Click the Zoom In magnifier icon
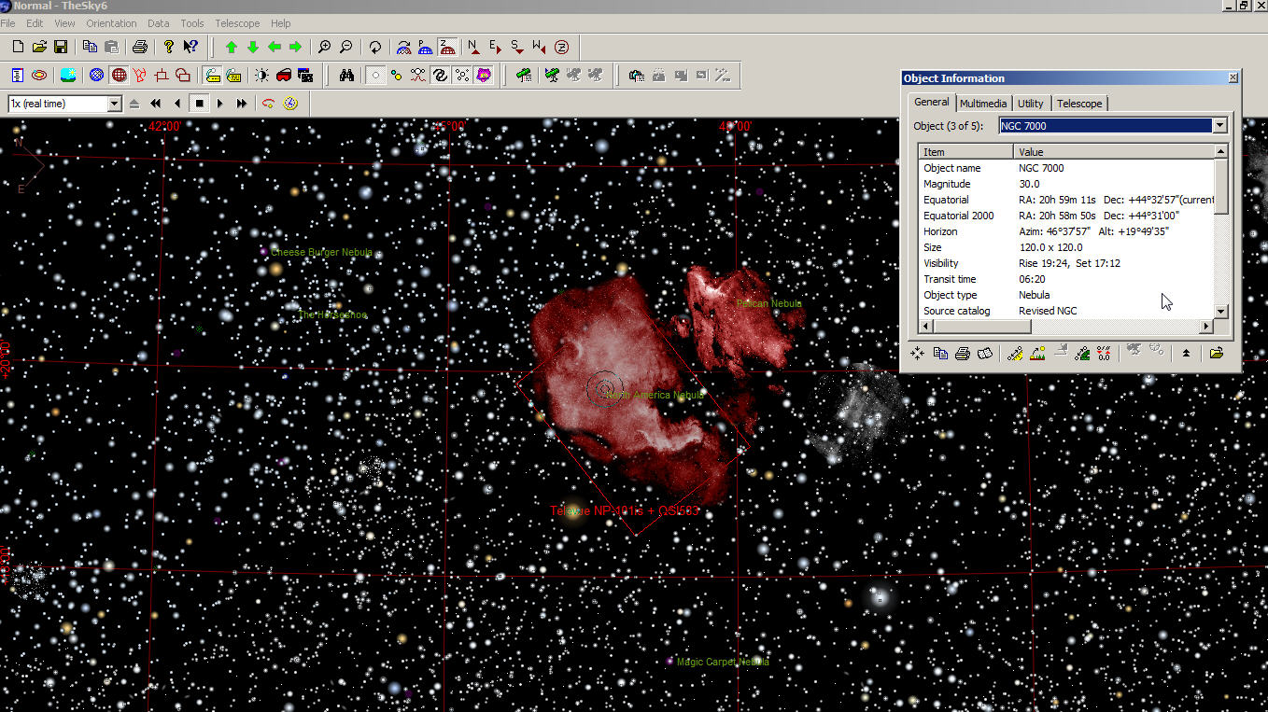Screen dimensions: 1268x712 click(324, 47)
